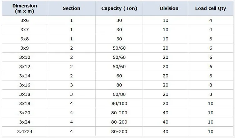Click the Load cell Qty header

pyautogui.click(x=211, y=8)
